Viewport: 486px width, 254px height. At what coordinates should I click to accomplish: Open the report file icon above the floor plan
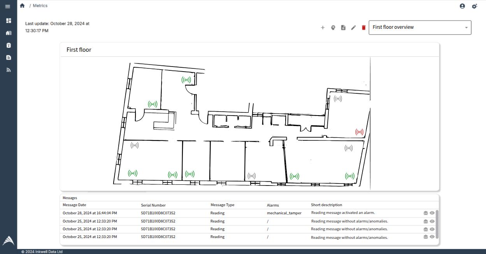[343, 27]
